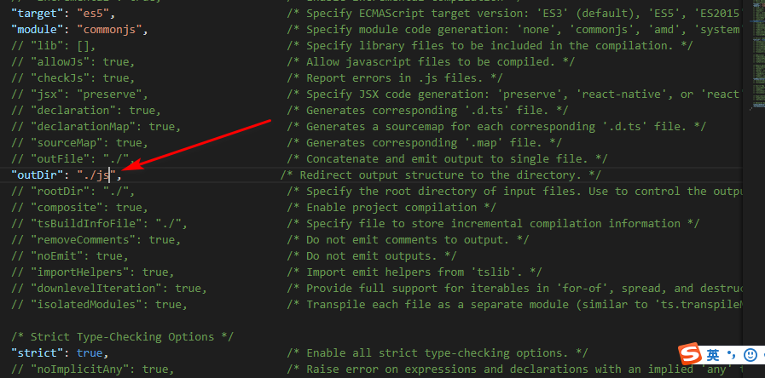The height and width of the screenshot is (378, 765).
Task: Select the "es5" target value
Action: [x=93, y=13]
